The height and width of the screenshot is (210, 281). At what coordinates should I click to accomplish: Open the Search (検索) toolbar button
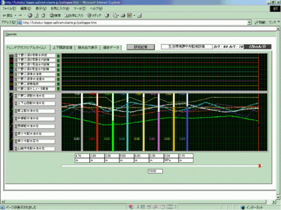[55, 16]
